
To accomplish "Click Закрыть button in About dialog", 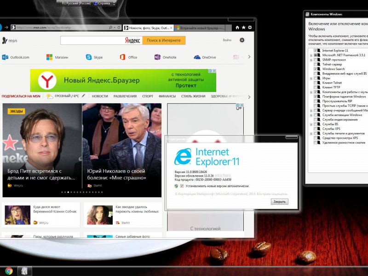I will click(280, 201).
